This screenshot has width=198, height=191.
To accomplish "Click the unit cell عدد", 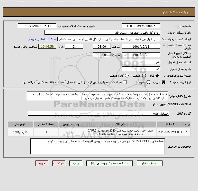I will (71, 132).
